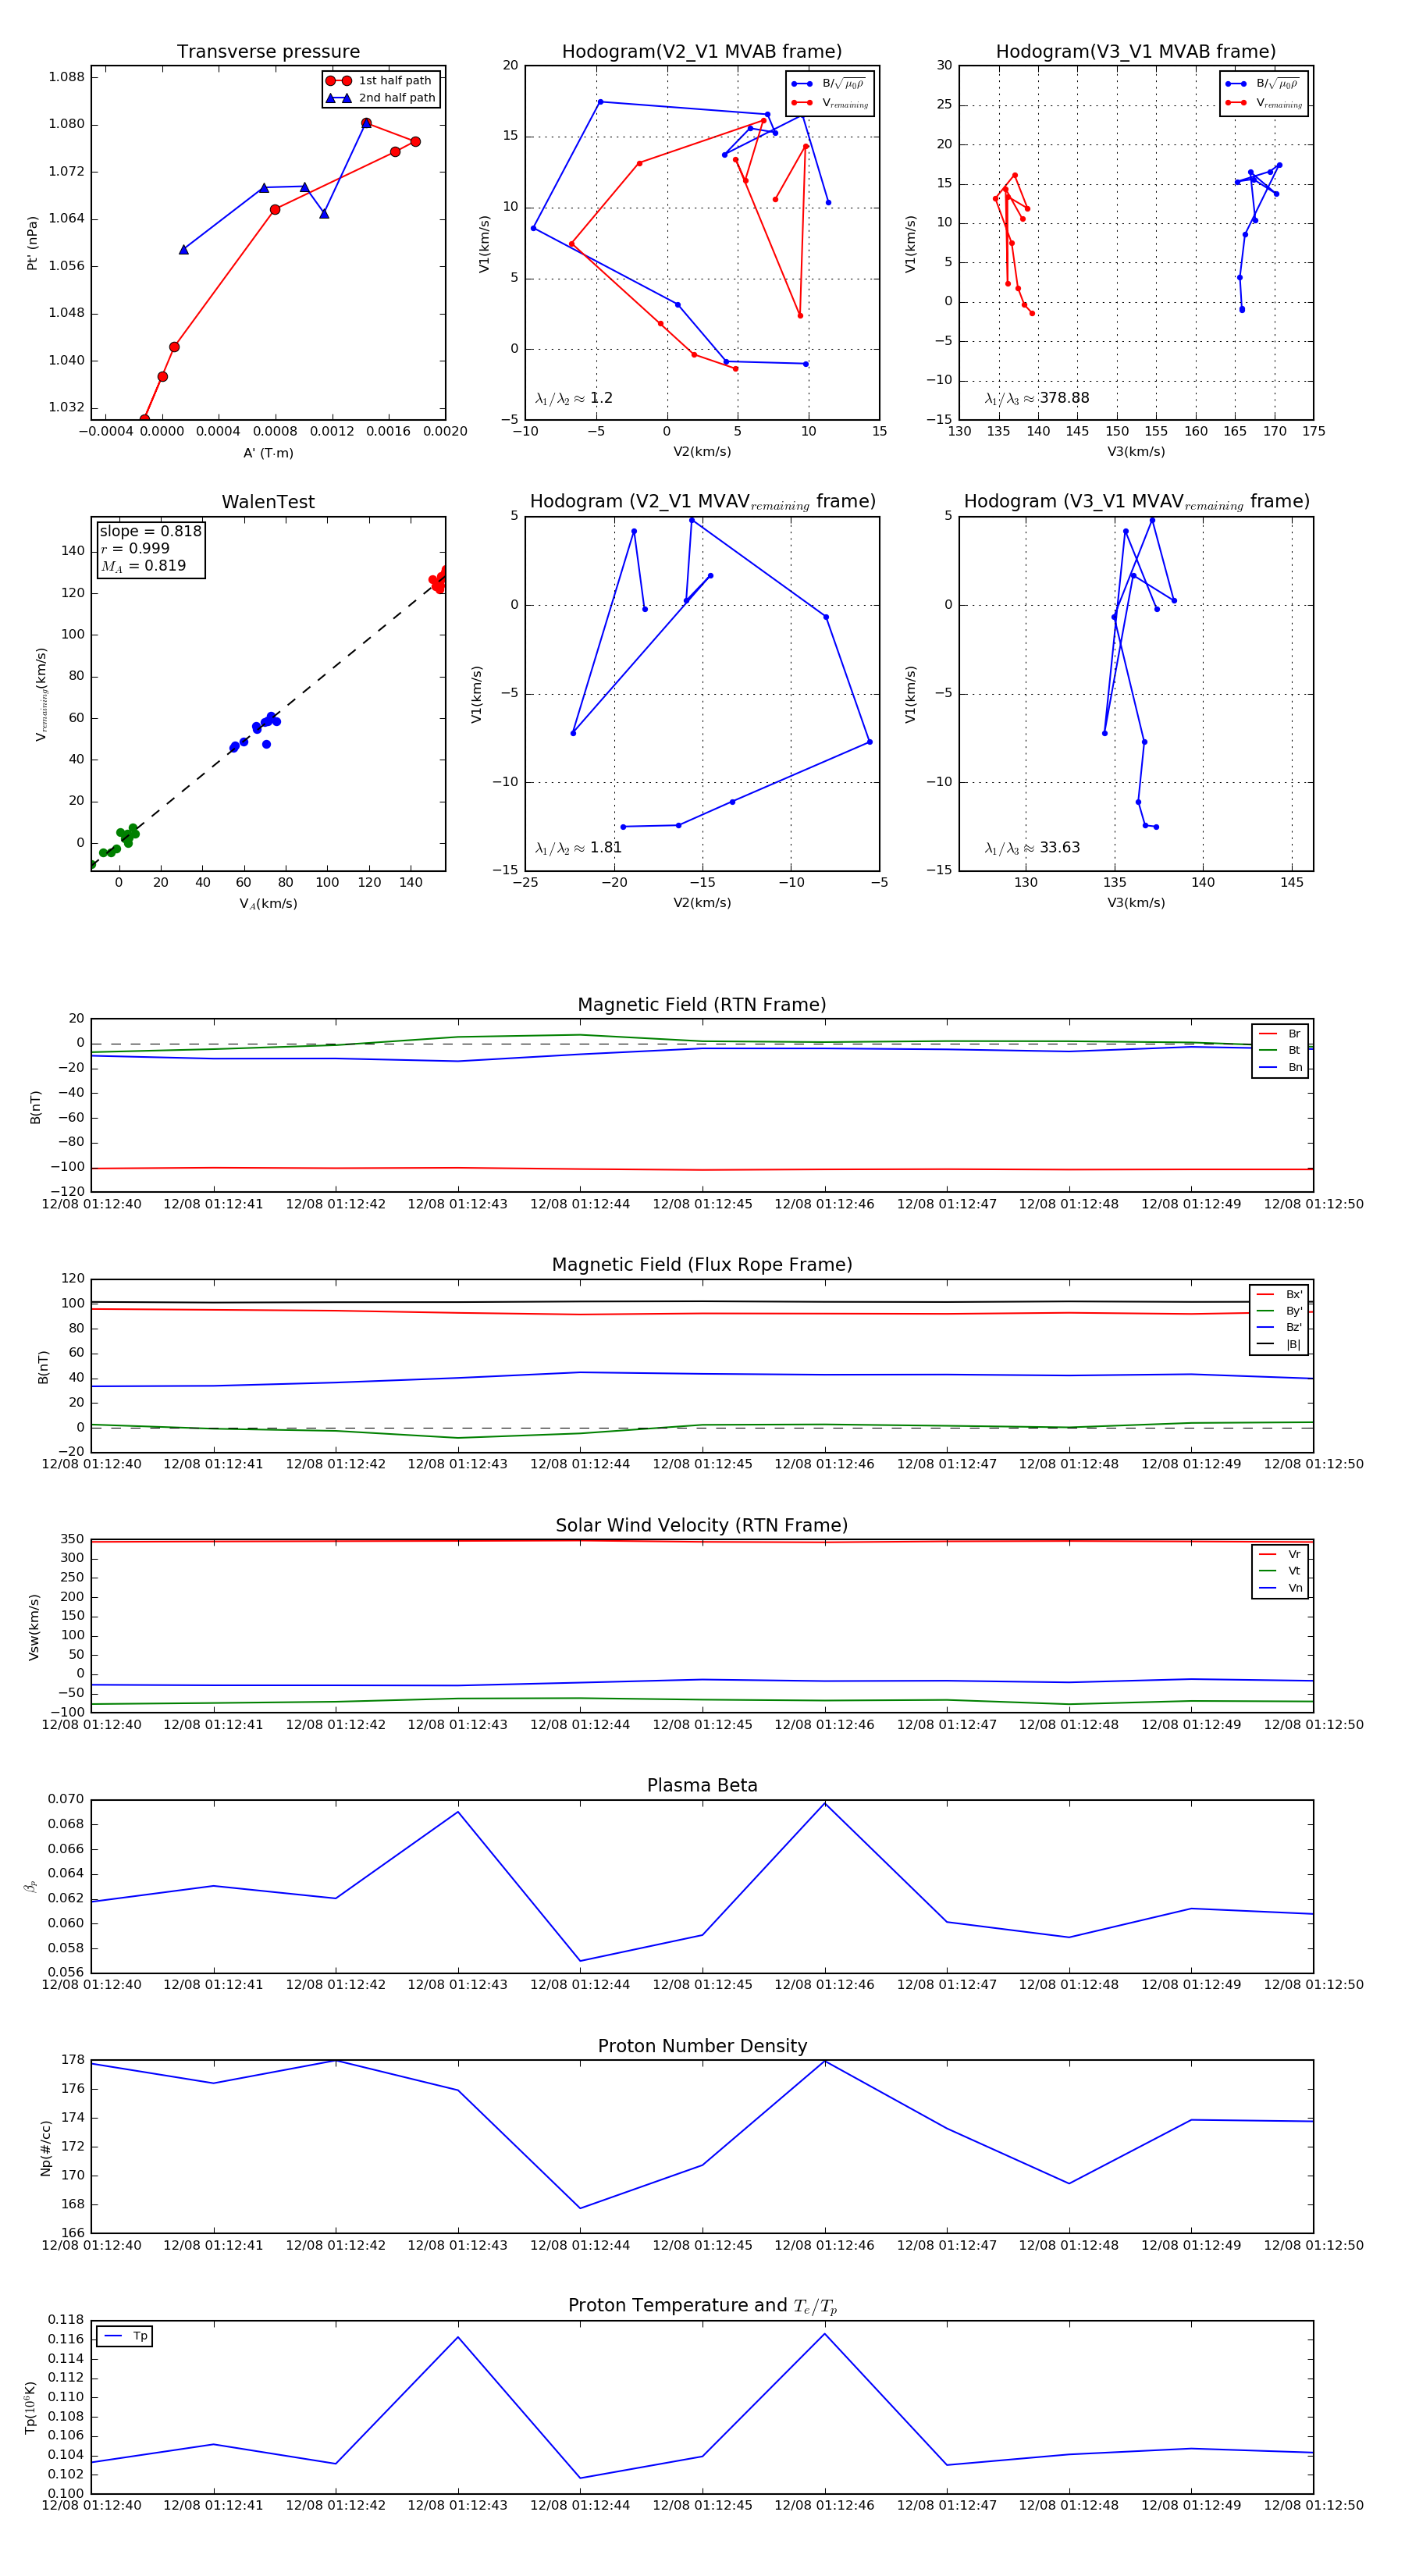The width and height of the screenshot is (1405, 2576).
Task: Select the "Br" legend entry
Action: click(1280, 1034)
